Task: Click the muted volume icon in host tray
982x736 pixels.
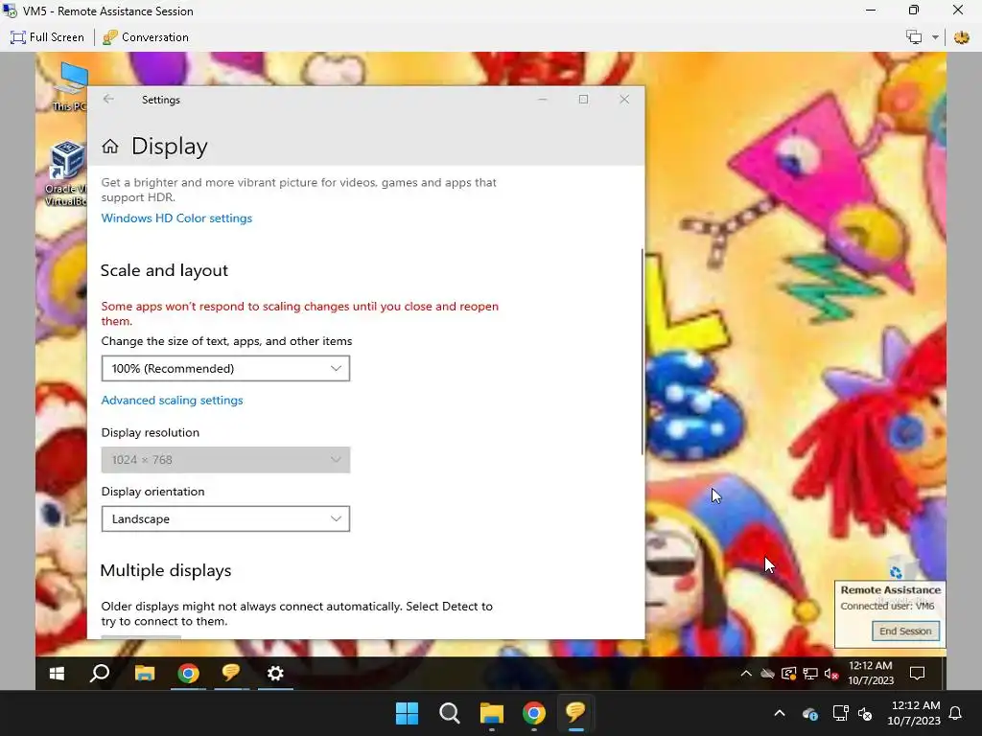Action: (x=865, y=713)
